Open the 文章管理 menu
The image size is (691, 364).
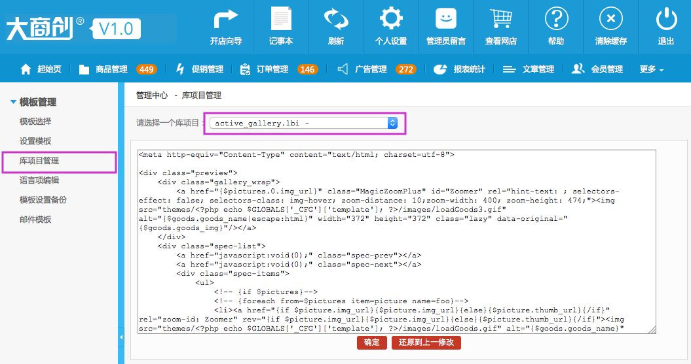click(x=538, y=69)
